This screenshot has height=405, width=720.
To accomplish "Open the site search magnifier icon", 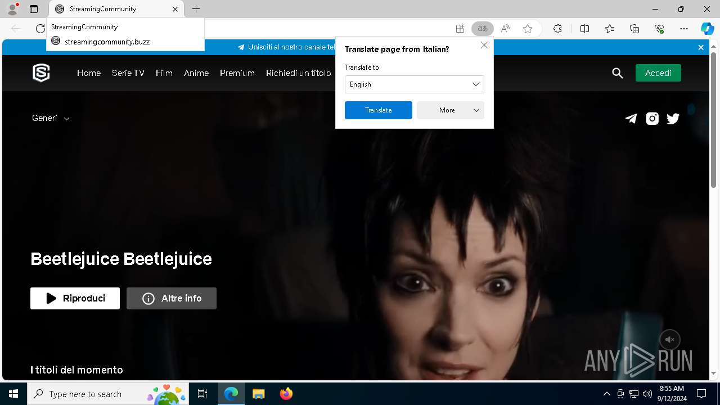I will point(618,73).
